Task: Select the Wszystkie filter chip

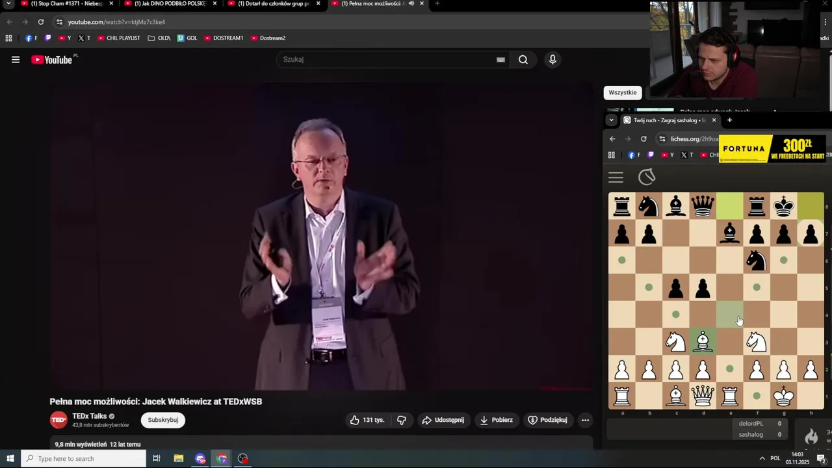Action: pos(623,92)
